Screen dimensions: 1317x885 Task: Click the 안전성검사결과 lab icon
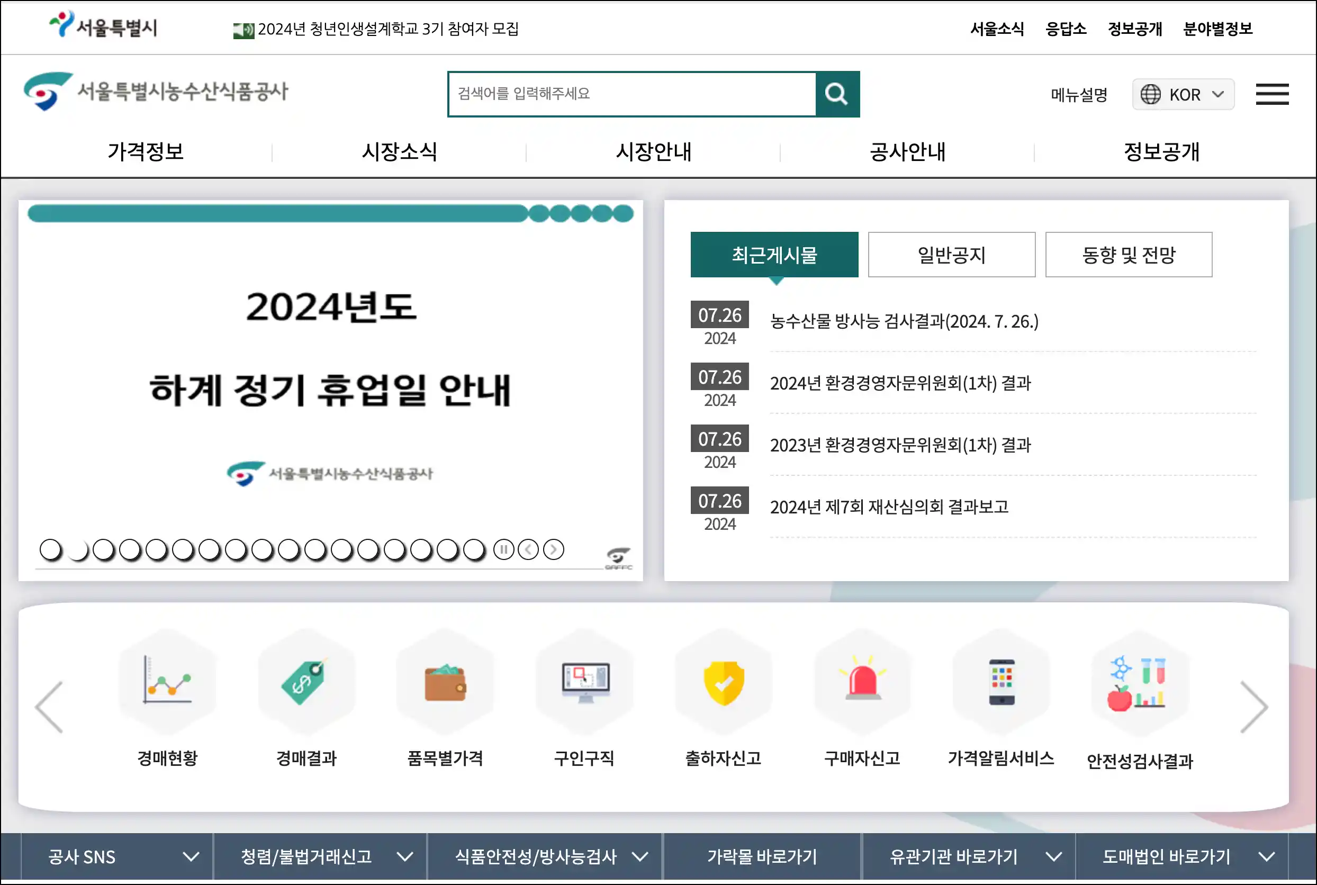coord(1139,683)
